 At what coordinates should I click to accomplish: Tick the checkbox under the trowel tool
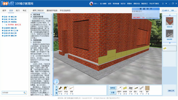pos(60,94)
